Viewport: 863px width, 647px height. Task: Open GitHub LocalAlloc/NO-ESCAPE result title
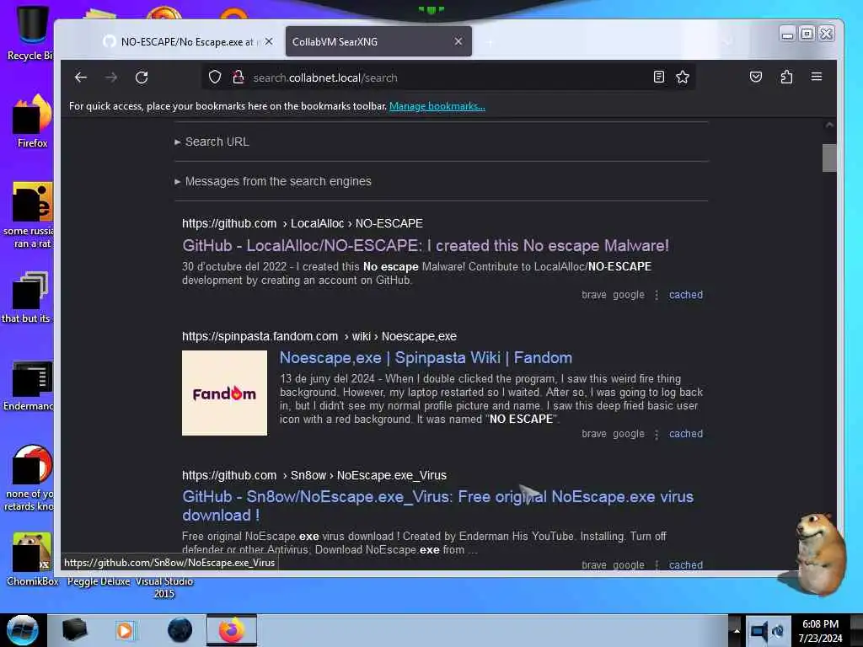[x=426, y=245]
